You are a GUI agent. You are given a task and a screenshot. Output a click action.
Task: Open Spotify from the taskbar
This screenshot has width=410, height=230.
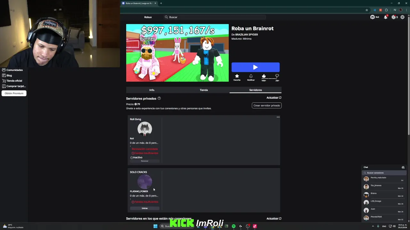pos(234,226)
